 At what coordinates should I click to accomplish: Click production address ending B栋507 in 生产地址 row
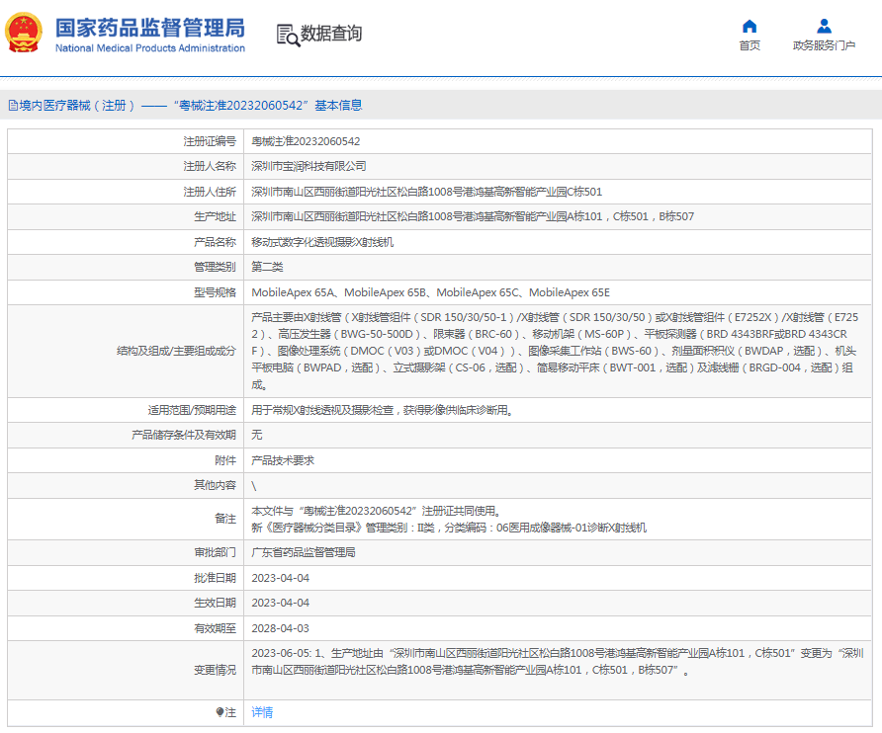[473, 216]
